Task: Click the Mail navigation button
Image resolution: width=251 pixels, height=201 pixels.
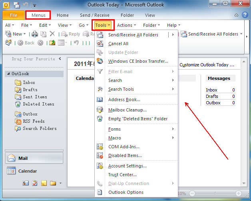Action: coord(34,158)
